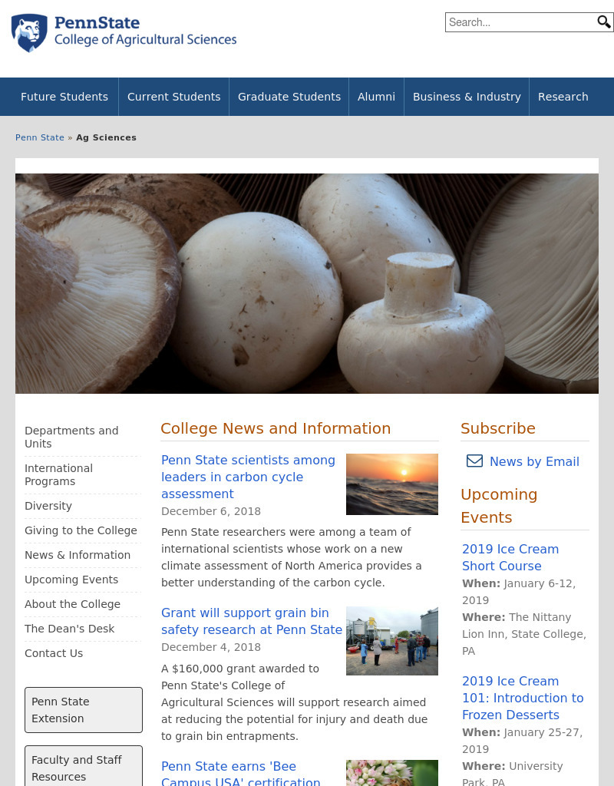
Task: Open the Graduate Students menu
Action: click(289, 97)
